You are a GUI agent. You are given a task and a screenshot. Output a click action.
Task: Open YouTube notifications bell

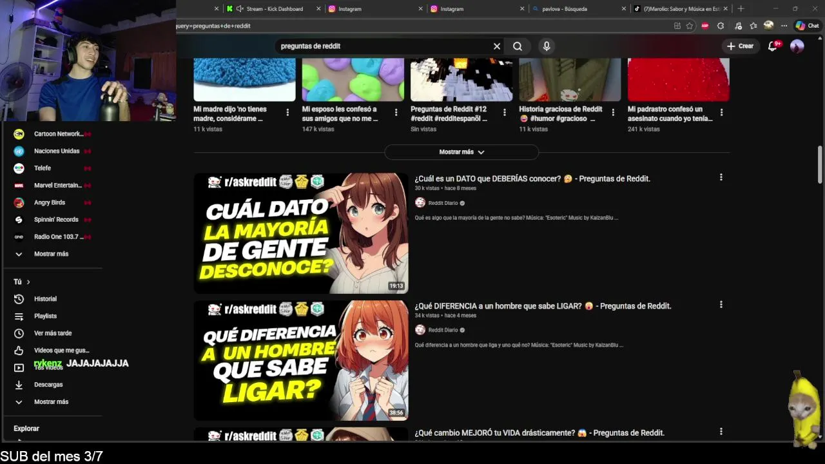[773, 46]
